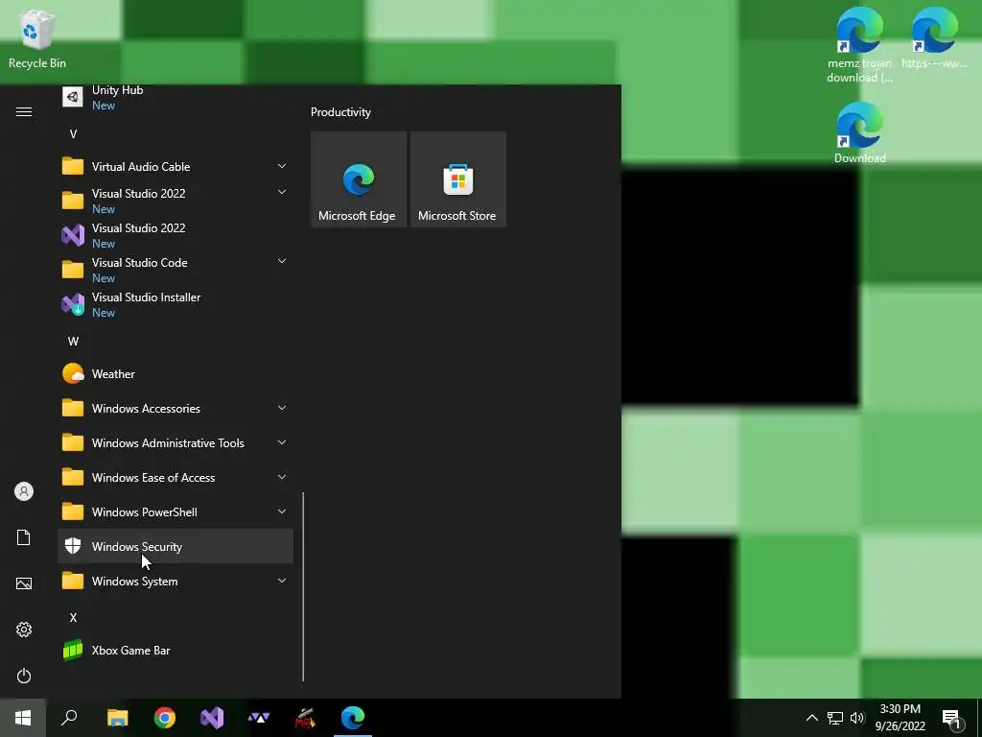This screenshot has width=982, height=737.
Task: Expand the Windows Accessories folder
Action: pos(175,408)
